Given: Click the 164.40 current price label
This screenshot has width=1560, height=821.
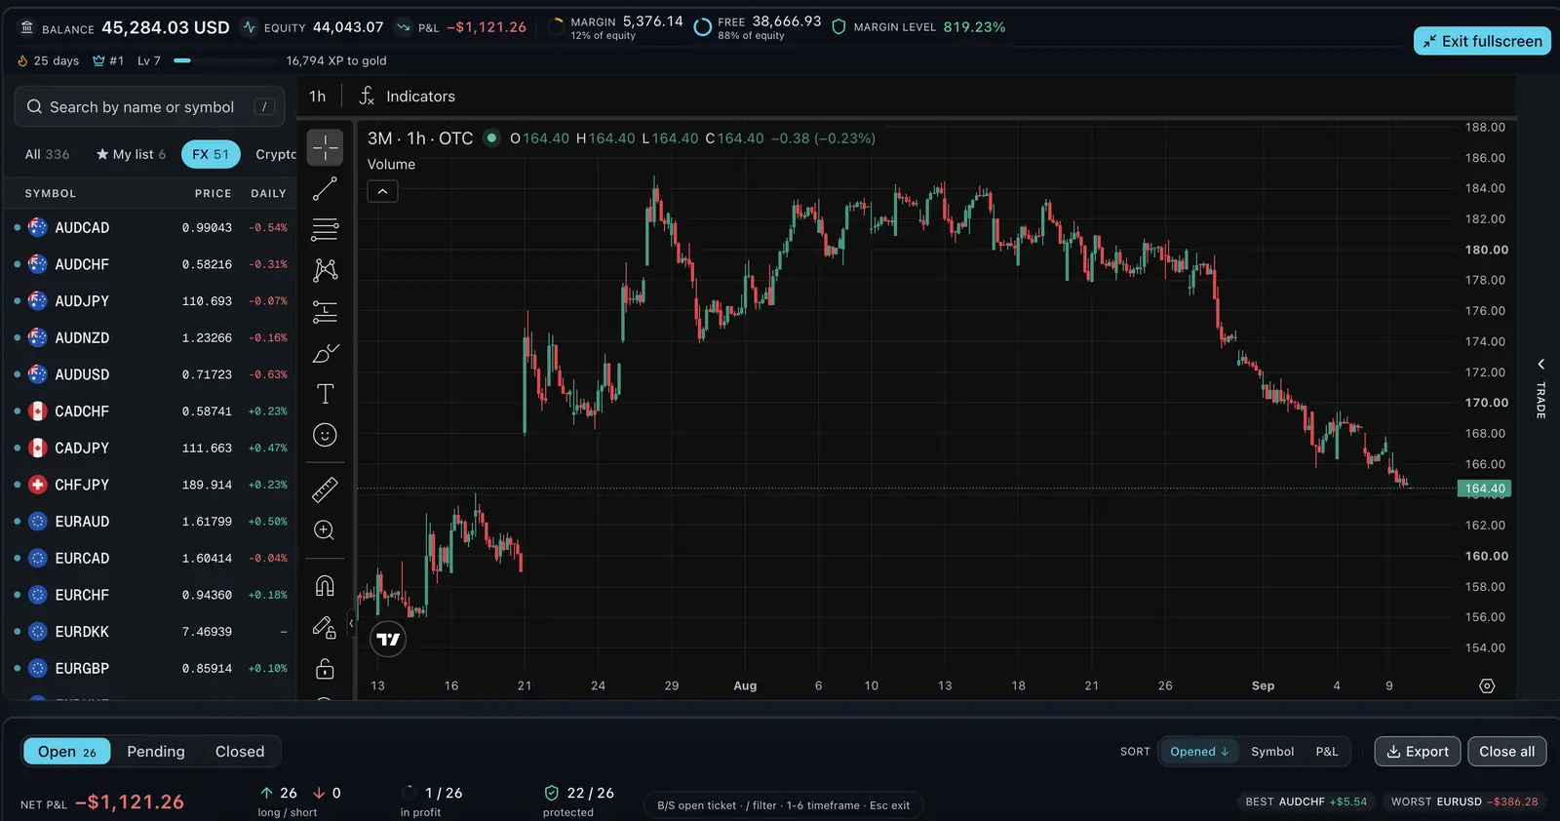Looking at the screenshot, I should 1484,489.
